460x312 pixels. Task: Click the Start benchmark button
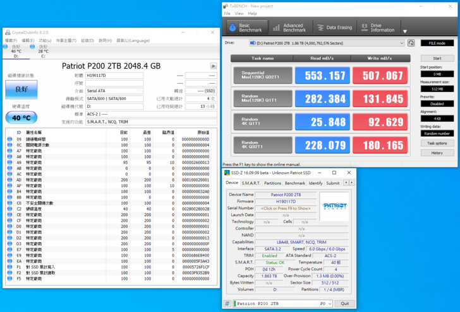pyautogui.click(x=437, y=58)
